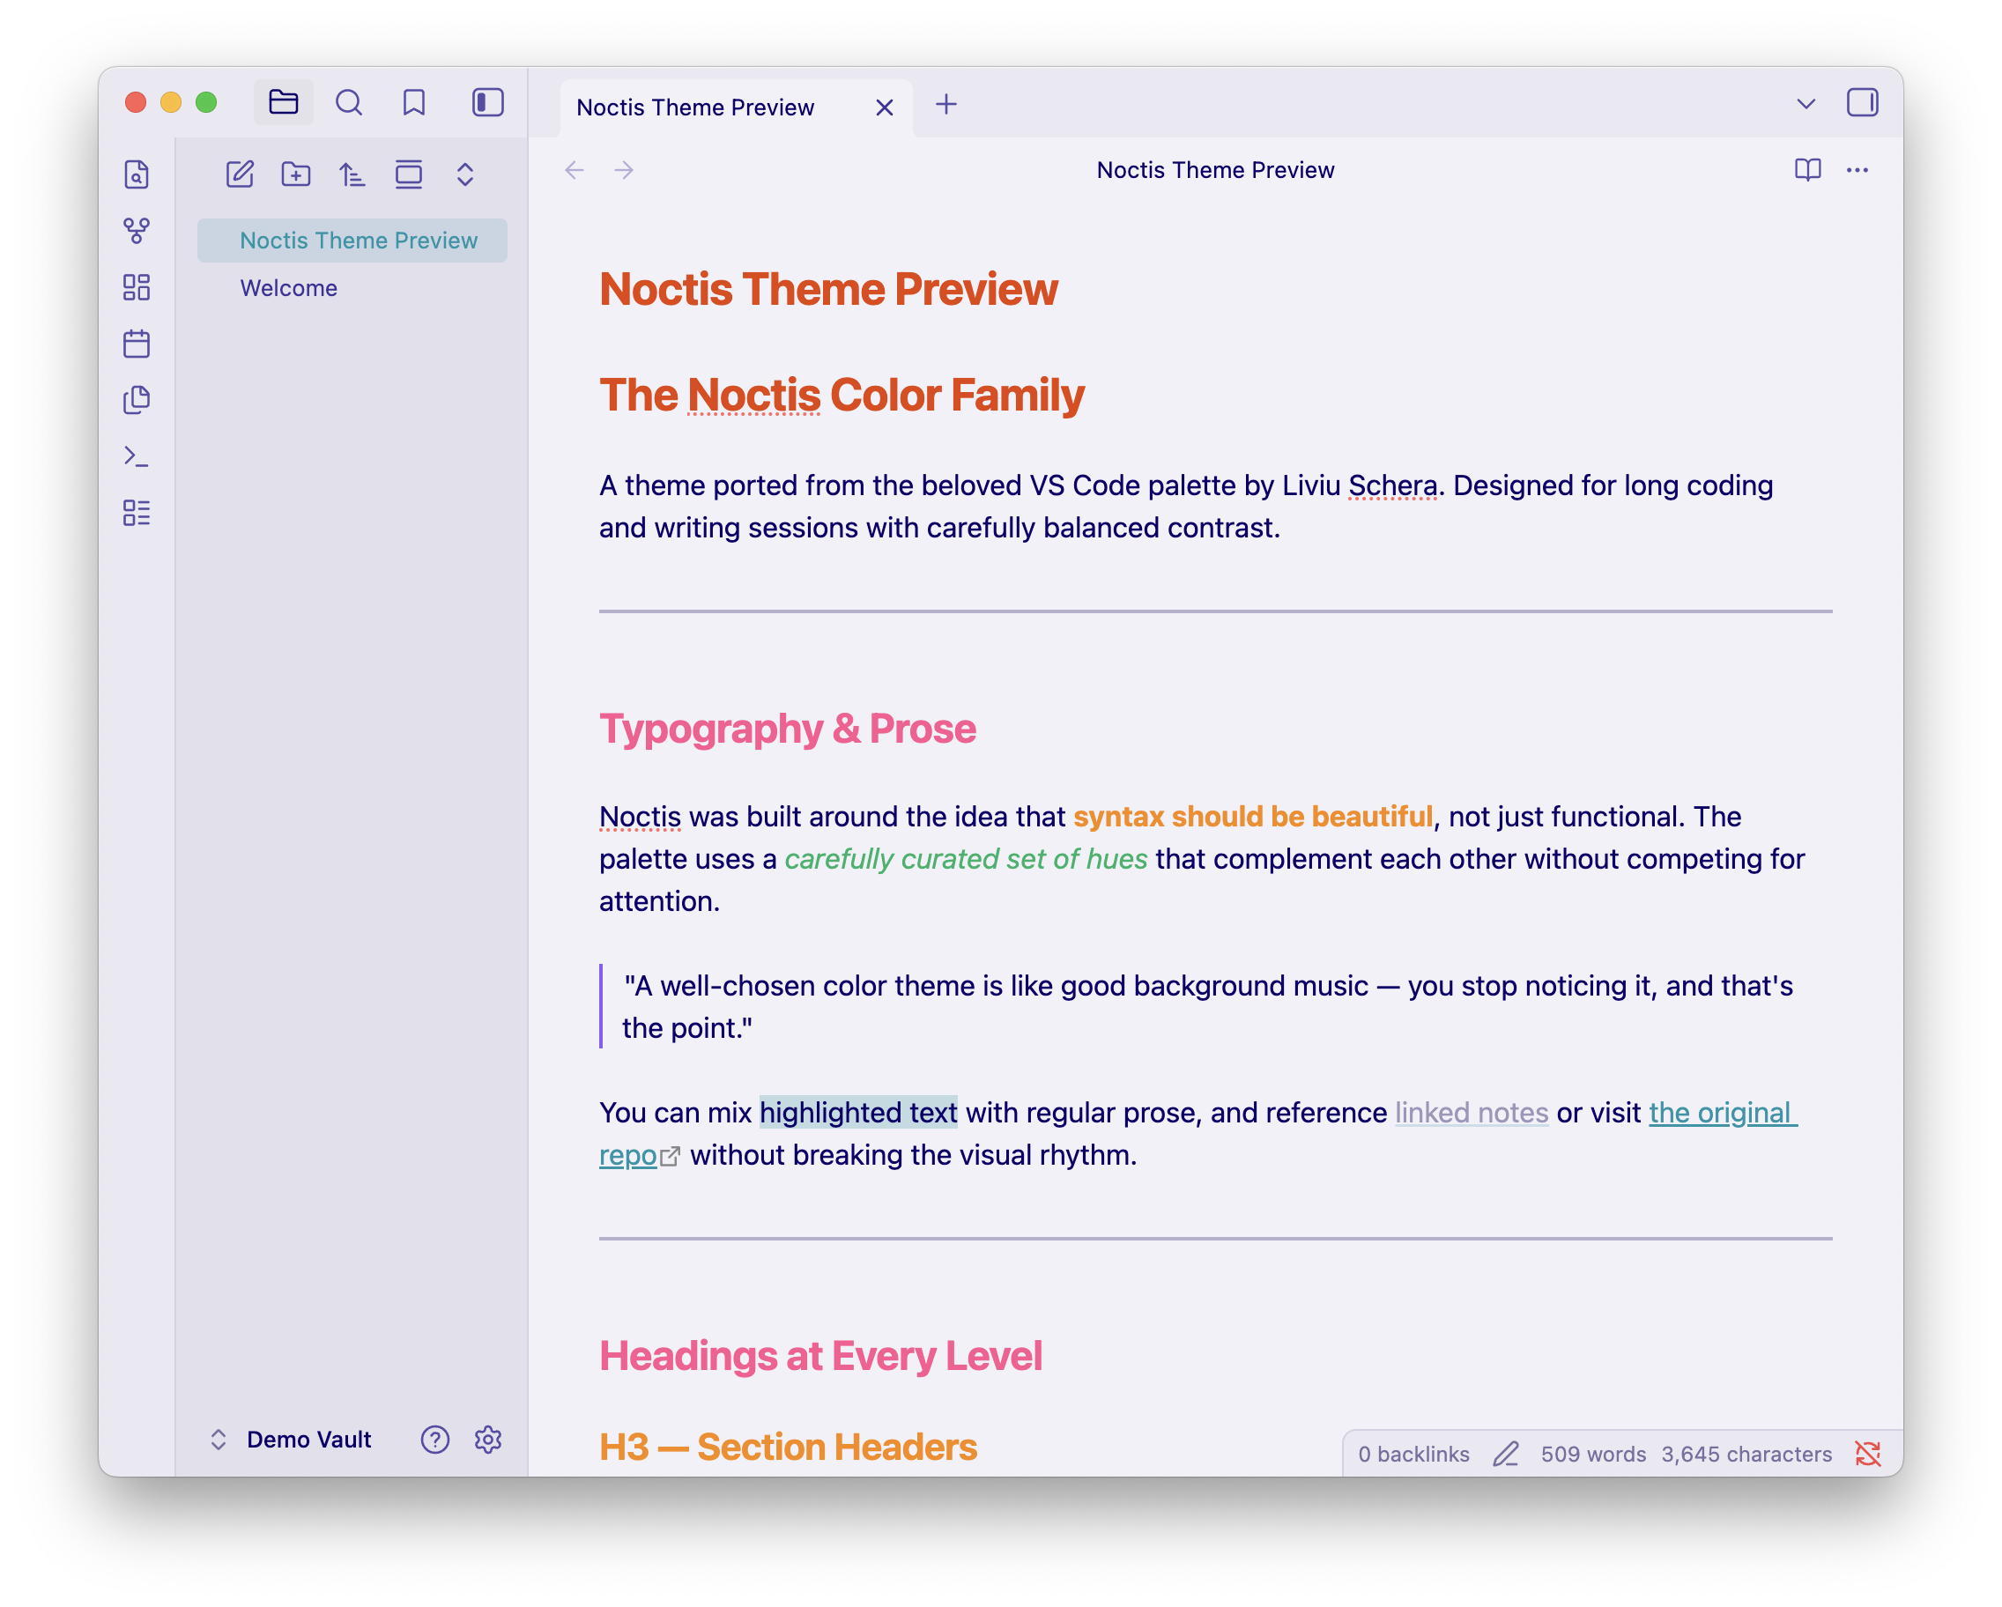Click the note title in view header
This screenshot has width=2002, height=1607.
[x=1214, y=170]
